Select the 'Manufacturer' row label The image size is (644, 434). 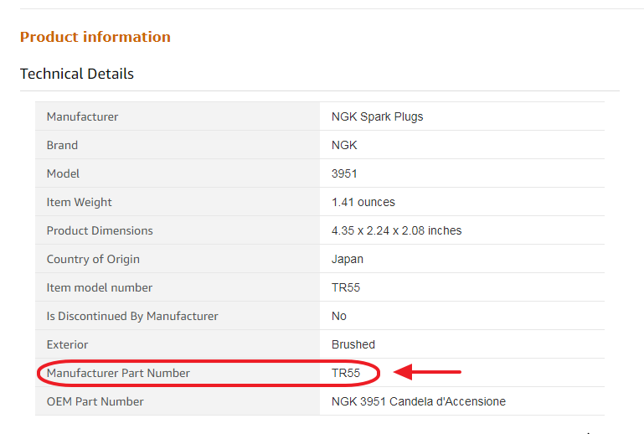tap(83, 116)
